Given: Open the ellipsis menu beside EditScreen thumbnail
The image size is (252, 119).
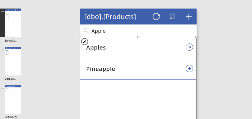Looking at the screenshot, I should click(x=3, y=88).
